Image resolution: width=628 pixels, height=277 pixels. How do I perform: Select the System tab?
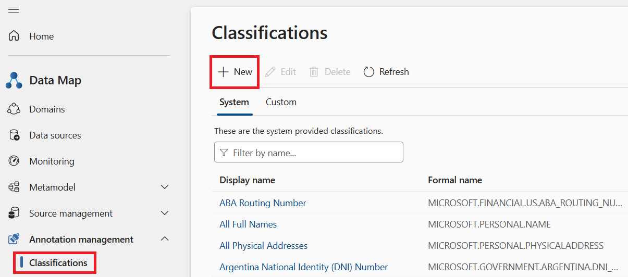click(x=234, y=102)
